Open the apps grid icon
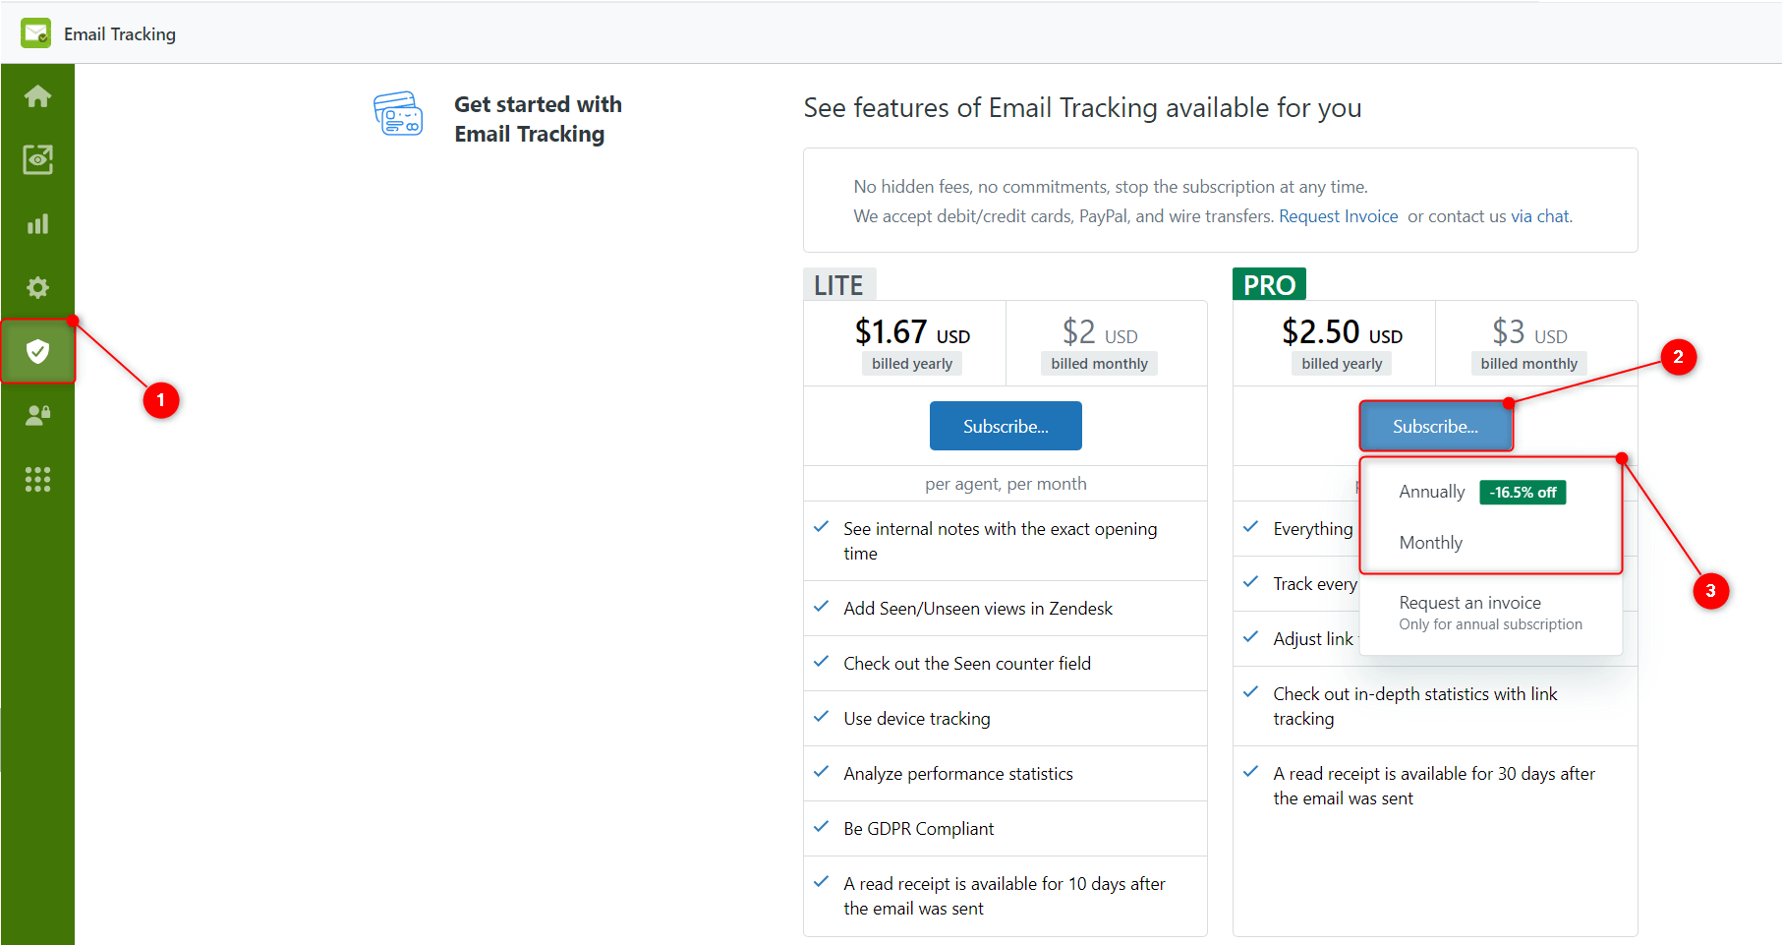This screenshot has height=945, width=1782. (x=37, y=479)
